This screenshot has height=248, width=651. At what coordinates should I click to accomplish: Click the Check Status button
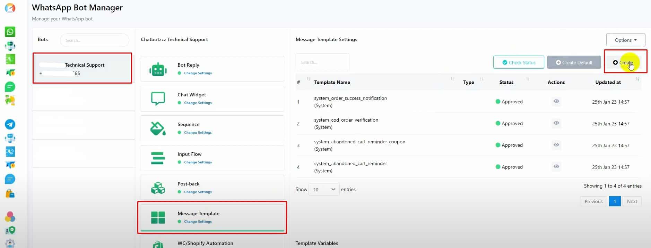click(x=518, y=63)
